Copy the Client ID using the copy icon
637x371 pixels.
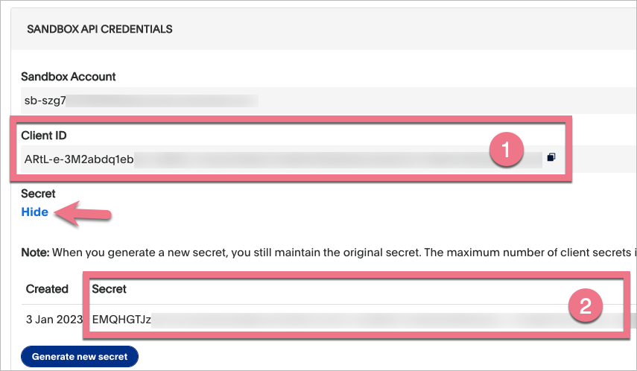551,157
